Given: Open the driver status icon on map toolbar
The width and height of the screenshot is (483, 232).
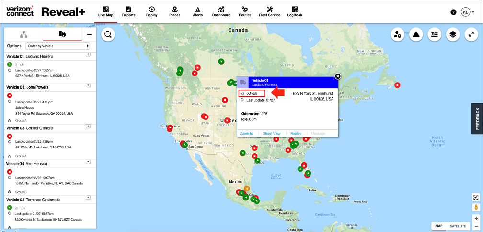Looking at the screenshot, I should pos(398,34).
